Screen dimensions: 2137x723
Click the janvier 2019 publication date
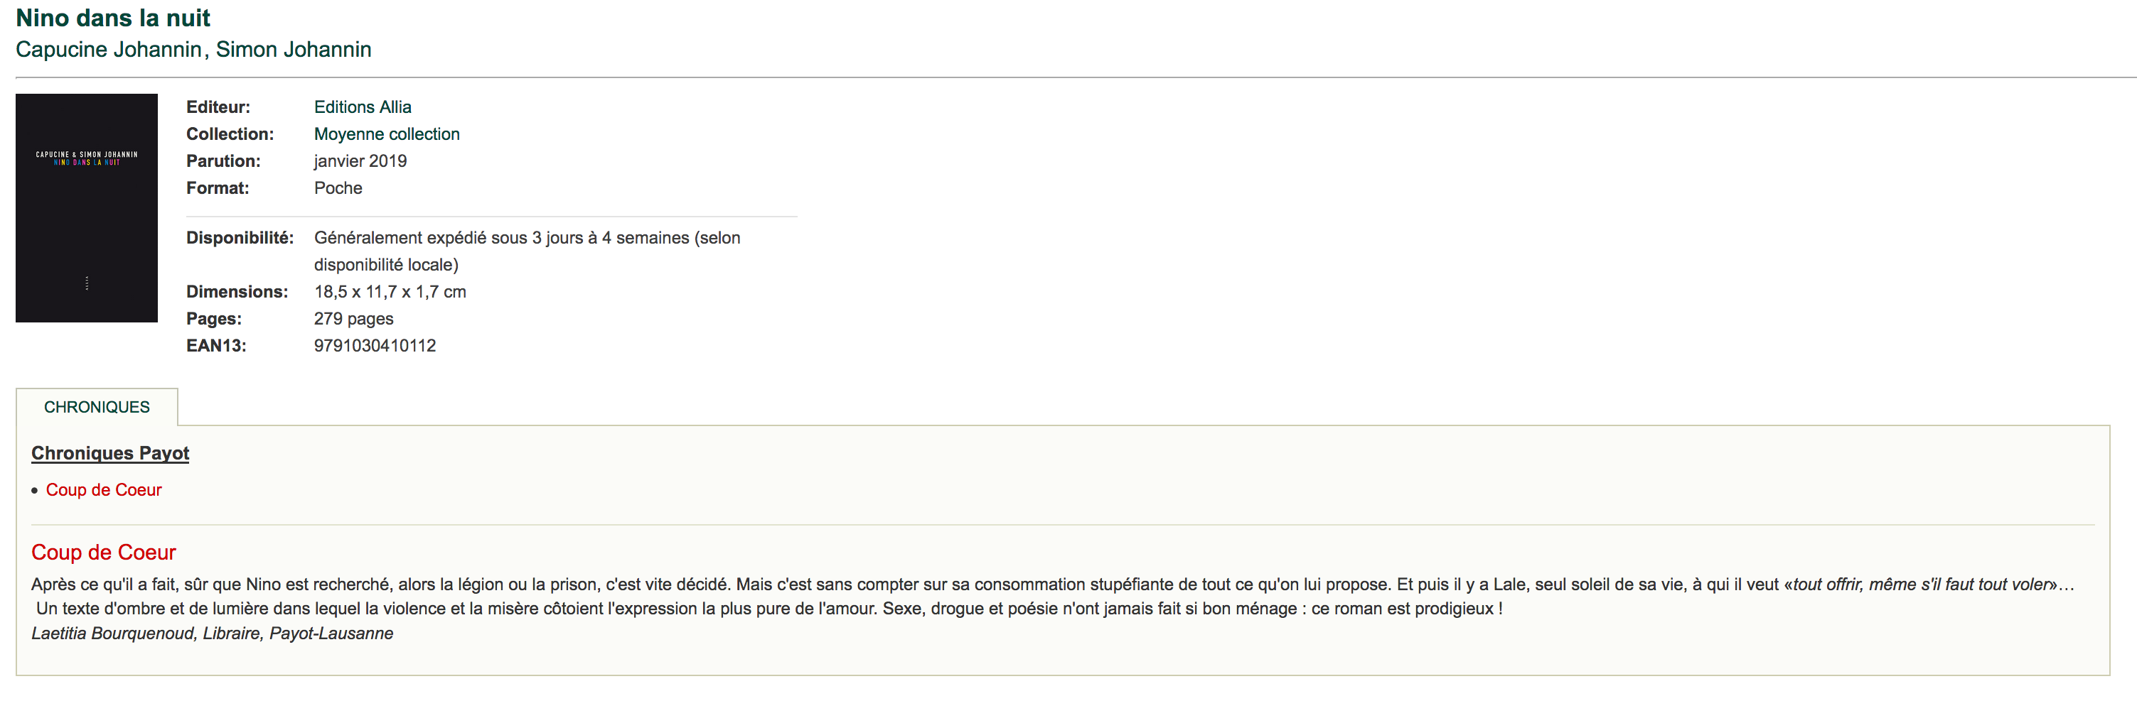point(360,161)
